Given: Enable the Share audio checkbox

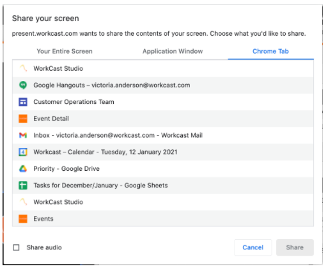Looking at the screenshot, I should [x=16, y=247].
